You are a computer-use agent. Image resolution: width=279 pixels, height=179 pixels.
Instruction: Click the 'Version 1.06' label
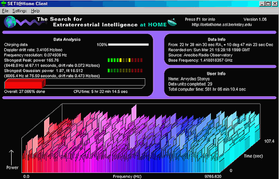[x=255, y=19]
